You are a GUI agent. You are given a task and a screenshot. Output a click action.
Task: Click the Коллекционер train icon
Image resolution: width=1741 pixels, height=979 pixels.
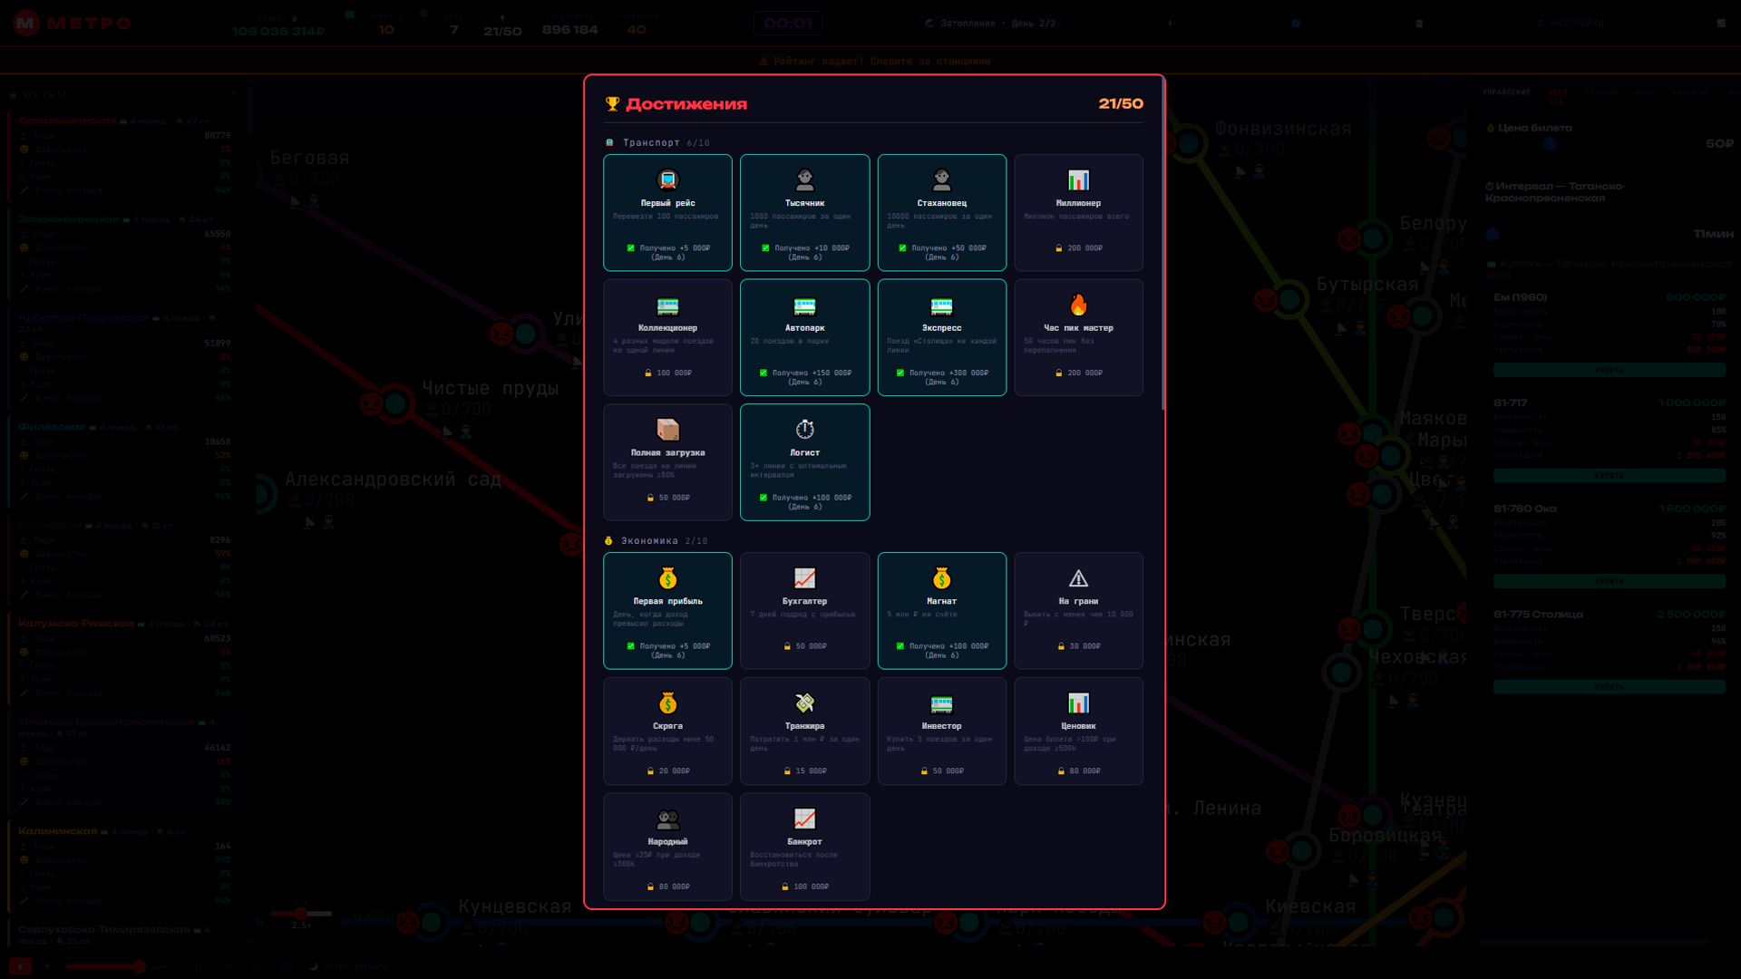667,305
